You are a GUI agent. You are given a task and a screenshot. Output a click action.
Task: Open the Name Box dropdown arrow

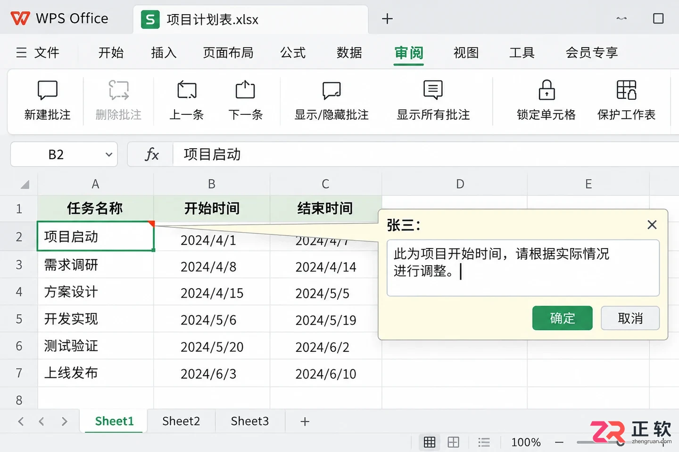point(109,154)
